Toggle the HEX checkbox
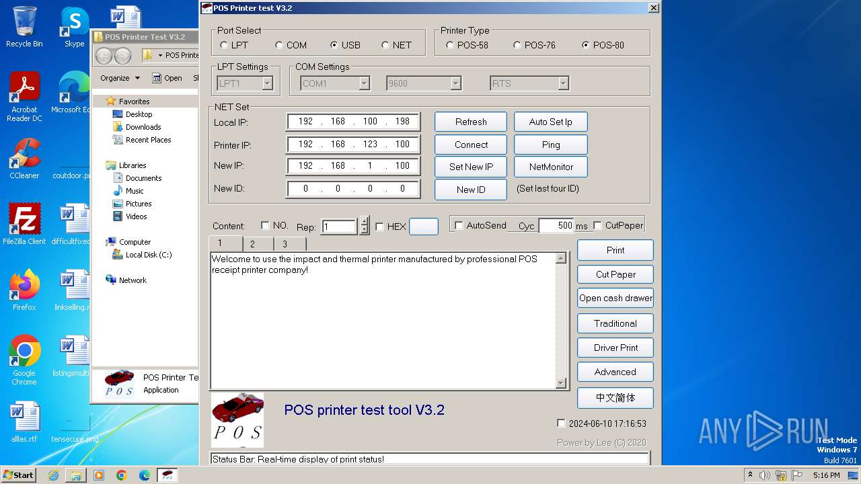The height and width of the screenshot is (484, 861). [379, 227]
